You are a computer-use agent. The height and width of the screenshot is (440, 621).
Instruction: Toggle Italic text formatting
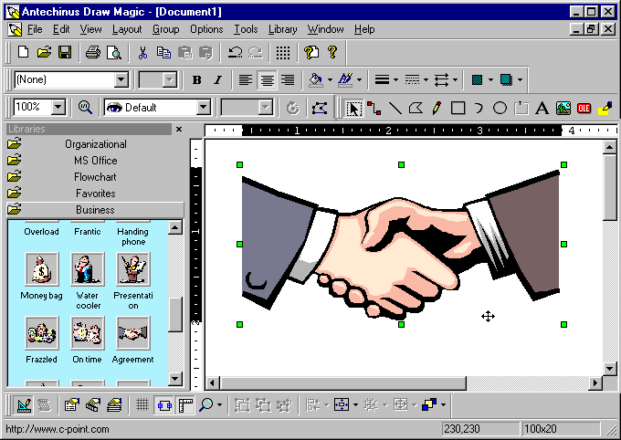pyautogui.click(x=216, y=80)
